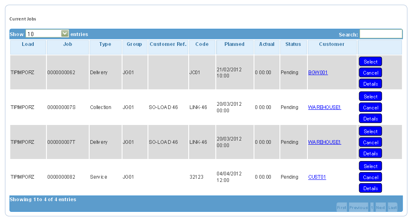Click the Current Jobs heading

tap(23, 19)
